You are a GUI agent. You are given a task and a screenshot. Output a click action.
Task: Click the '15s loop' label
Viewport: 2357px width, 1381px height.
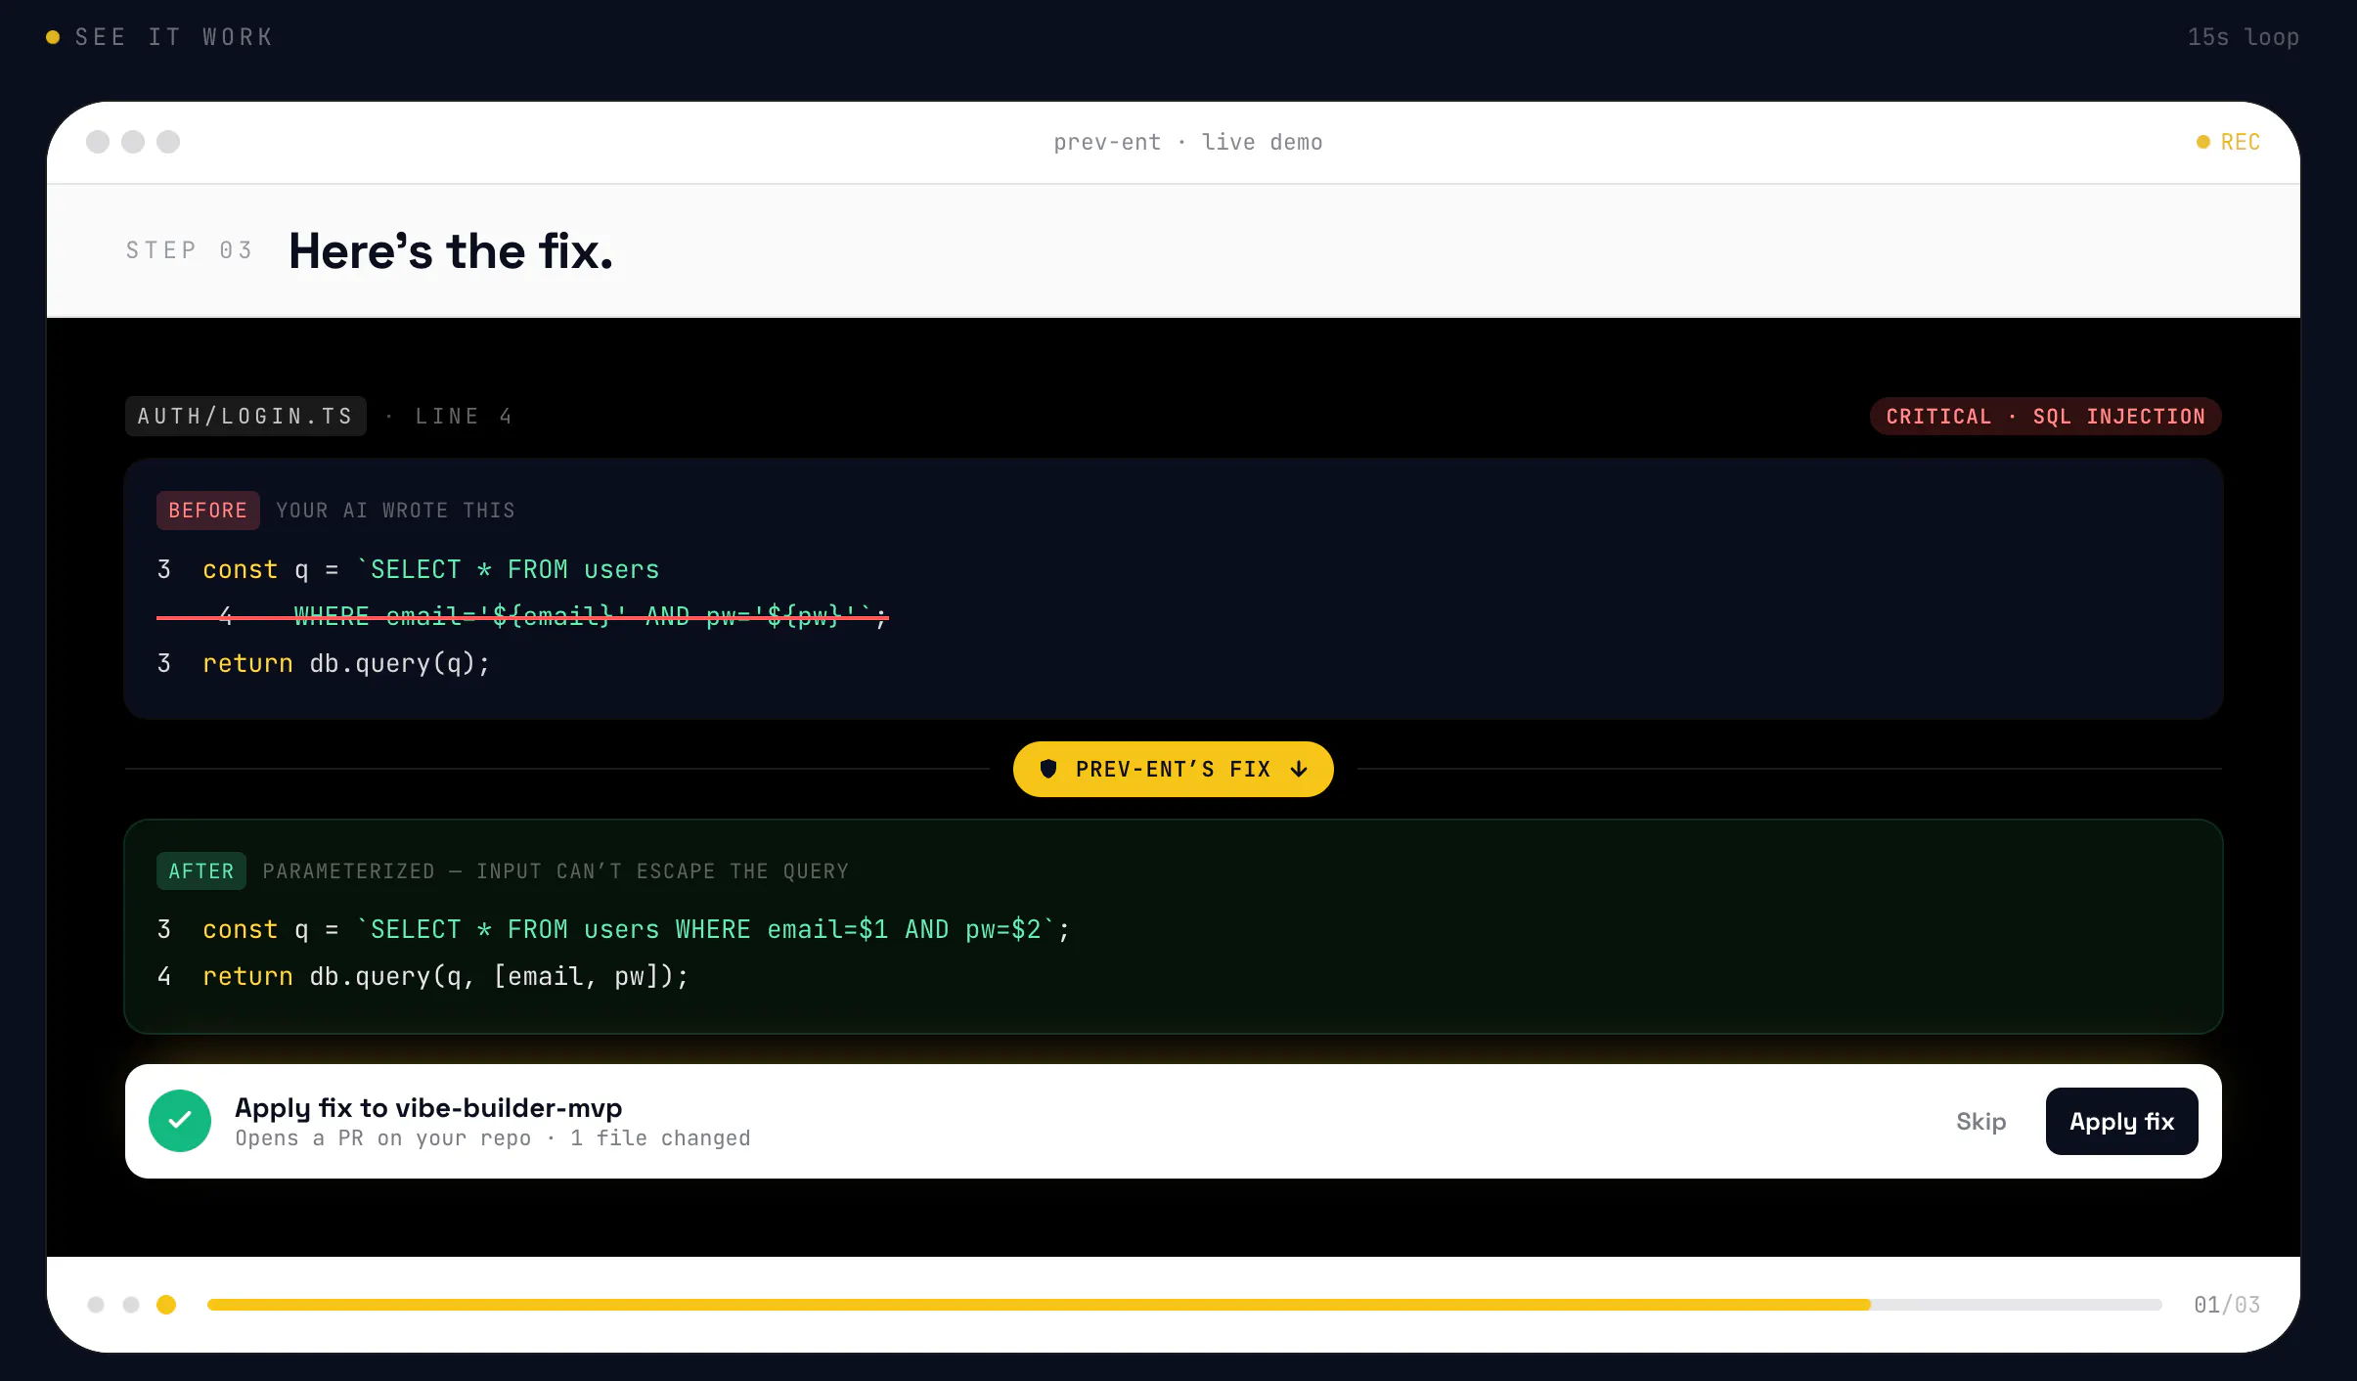tap(2243, 37)
